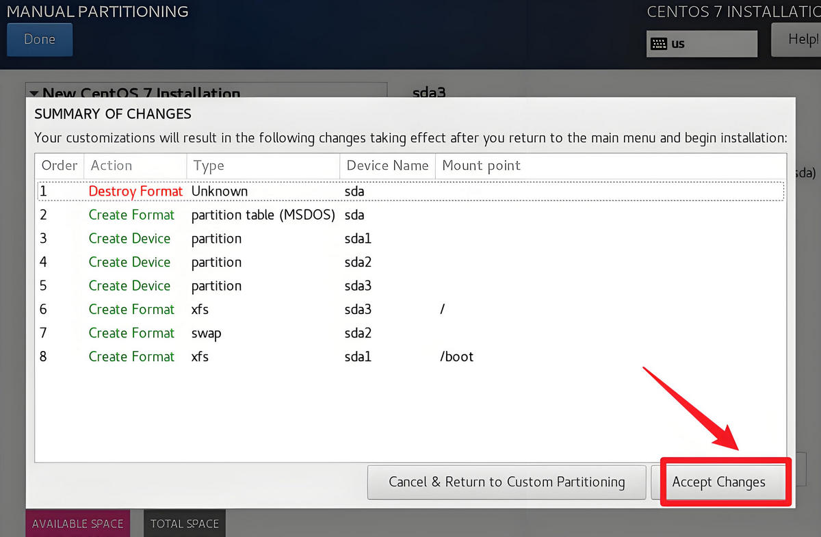Click the Device Name column header
The width and height of the screenshot is (821, 537).
tap(387, 166)
